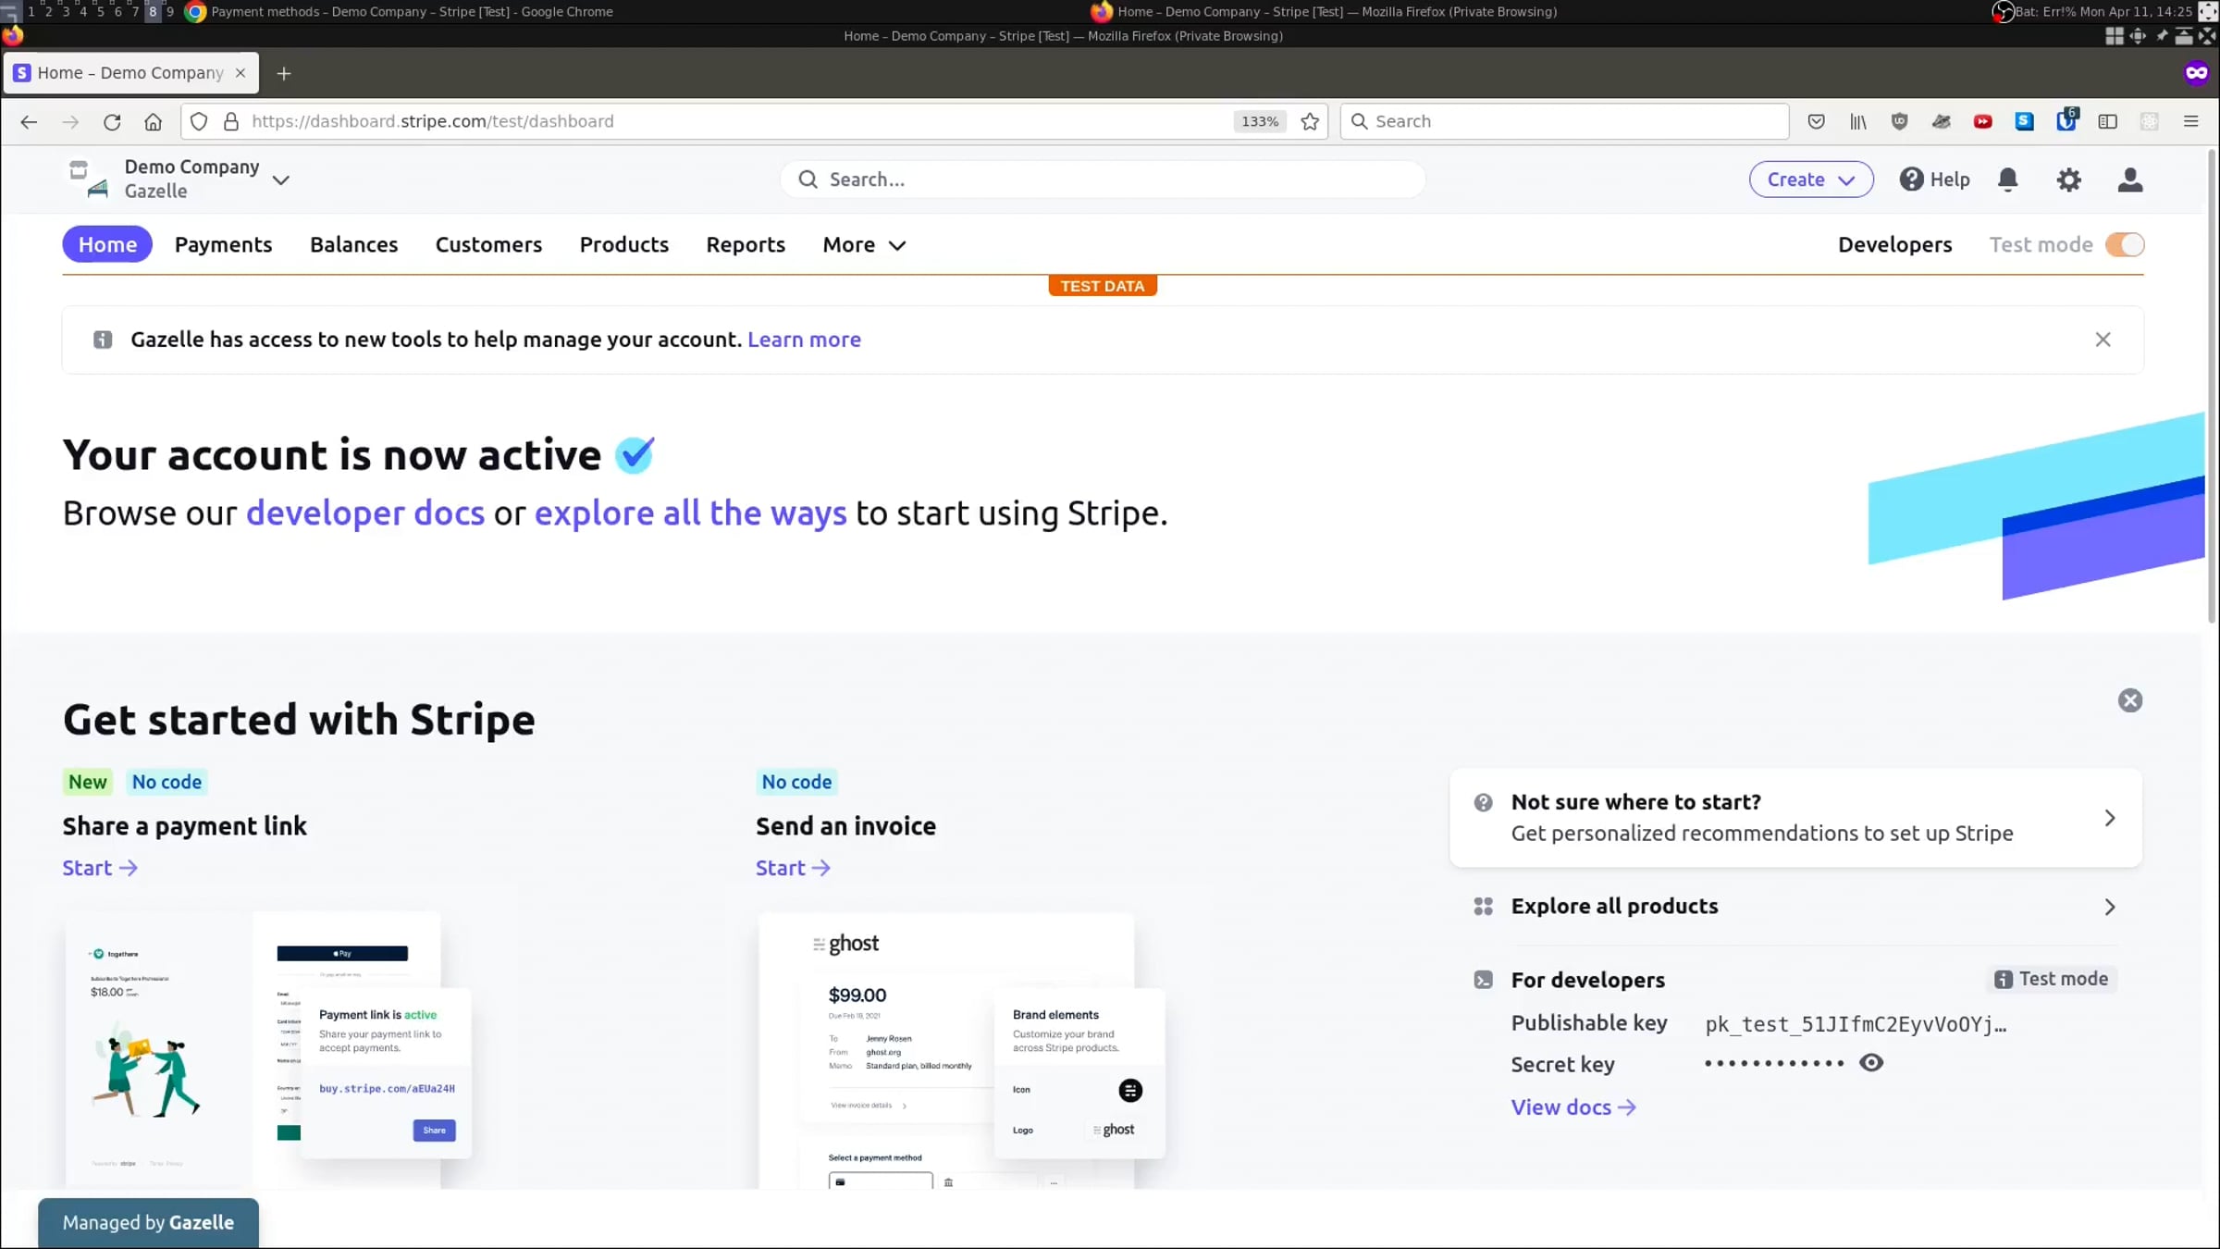Open the Payments tab

point(223,244)
